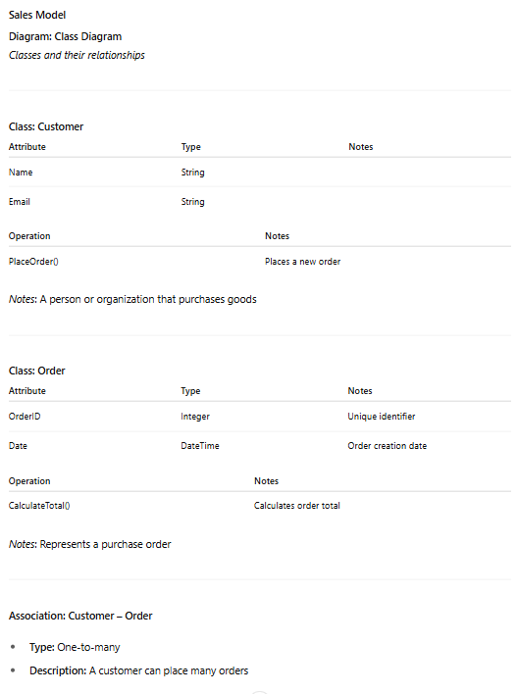Click the Name attribute in Customer table
This screenshot has height=694, width=518.
pyautogui.click(x=21, y=173)
